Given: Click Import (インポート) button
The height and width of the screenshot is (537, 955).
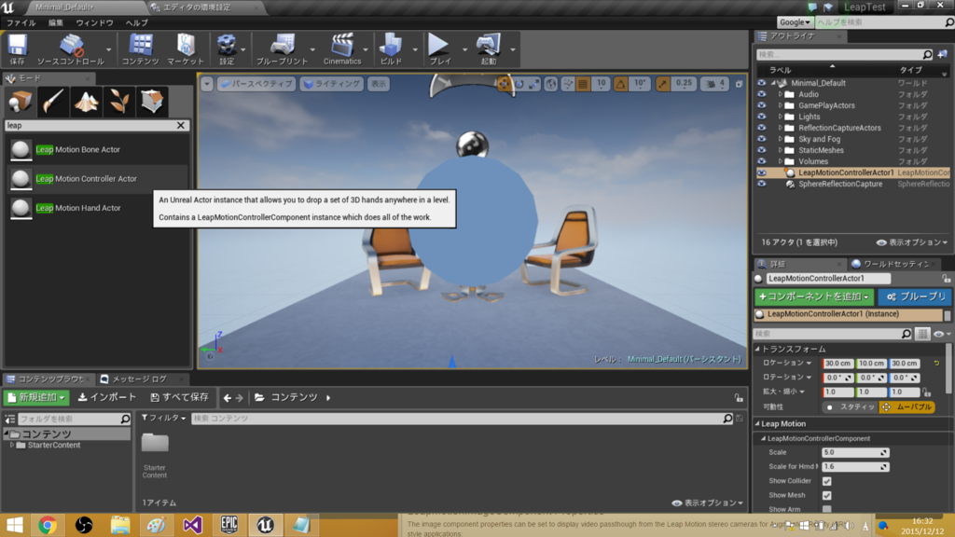Looking at the screenshot, I should pos(107,397).
